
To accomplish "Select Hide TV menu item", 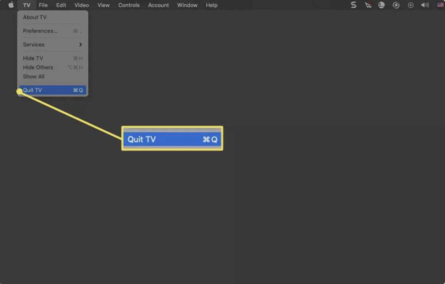I will click(x=33, y=58).
